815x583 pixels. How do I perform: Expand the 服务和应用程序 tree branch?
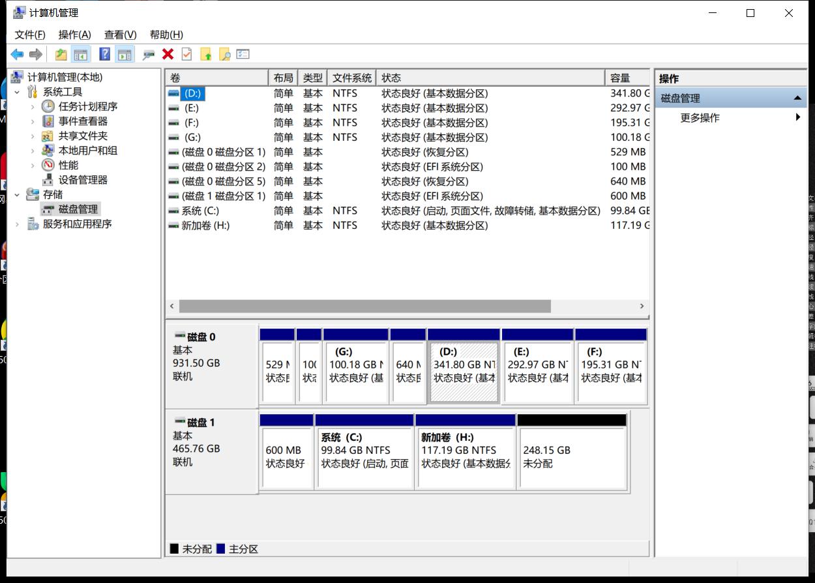coord(18,224)
